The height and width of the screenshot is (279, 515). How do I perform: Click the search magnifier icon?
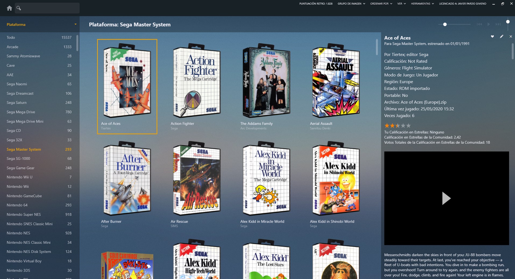[19, 8]
